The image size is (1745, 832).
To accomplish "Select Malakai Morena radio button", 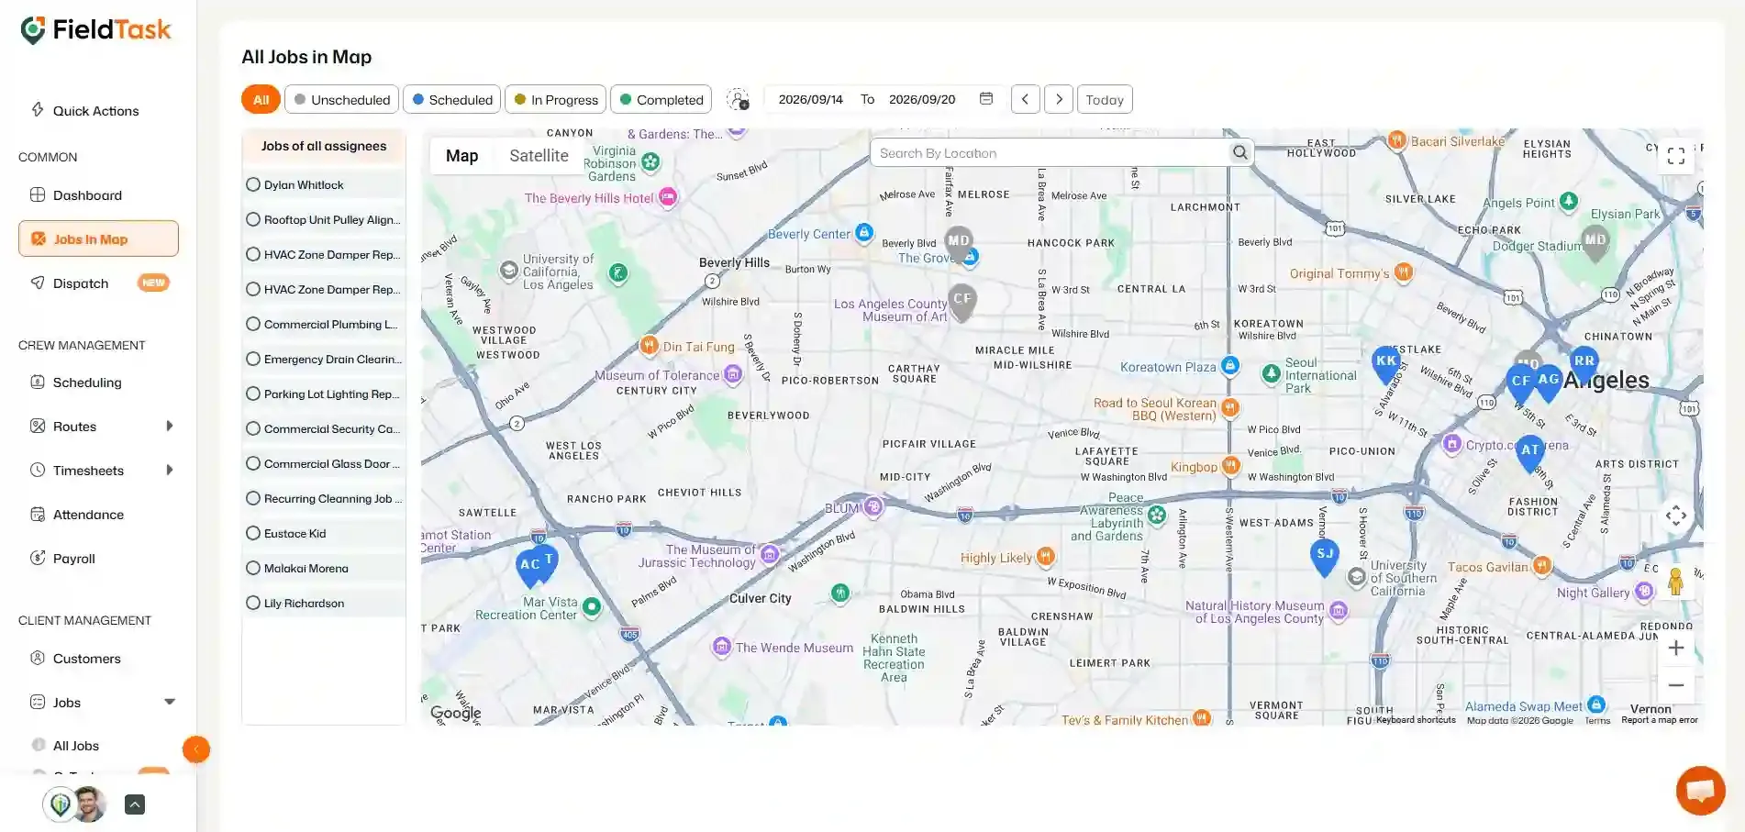I will [253, 568].
